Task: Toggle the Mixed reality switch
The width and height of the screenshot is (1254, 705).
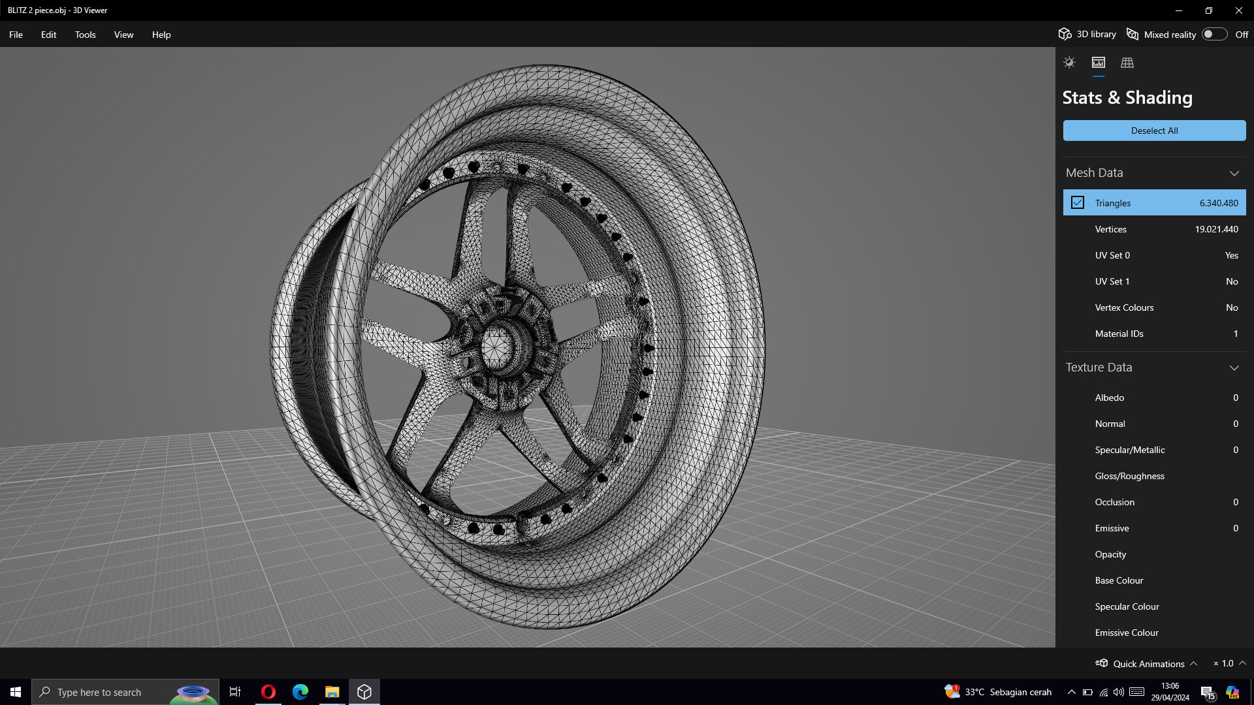Action: [x=1214, y=34]
